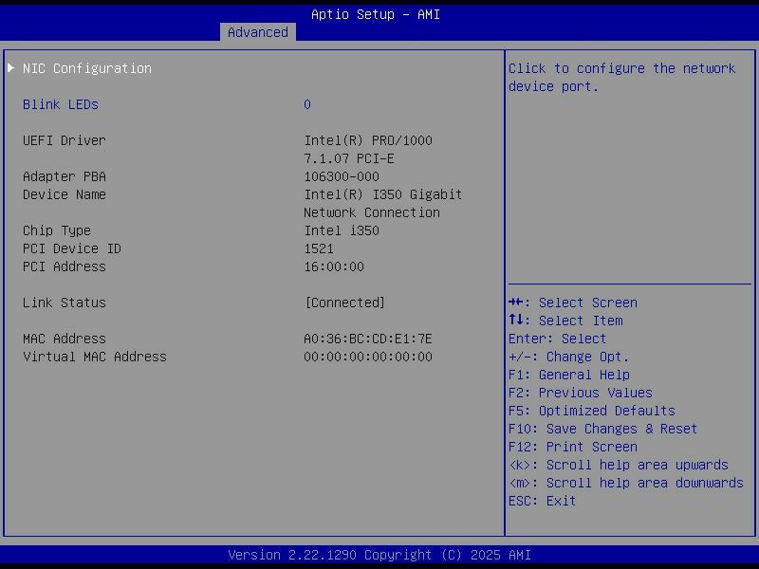Open the NIC Configuration submenu
Screen dimensions: 759x569
coord(87,68)
